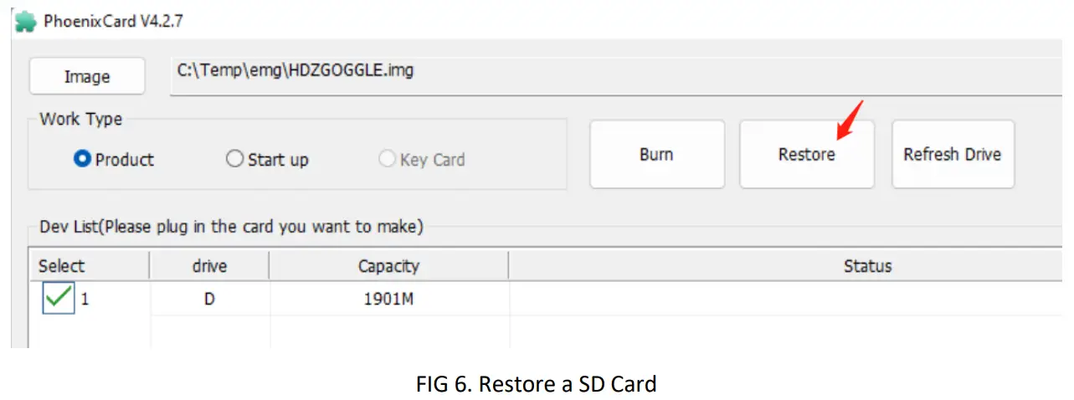Click the Select column header
This screenshot has height=400, width=1074.
[62, 266]
